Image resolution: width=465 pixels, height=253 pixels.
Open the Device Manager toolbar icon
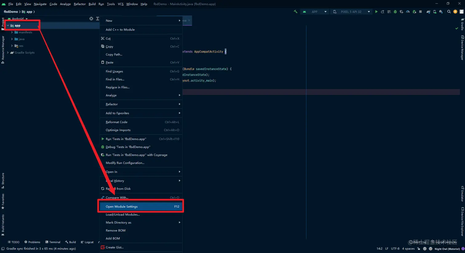click(x=435, y=12)
